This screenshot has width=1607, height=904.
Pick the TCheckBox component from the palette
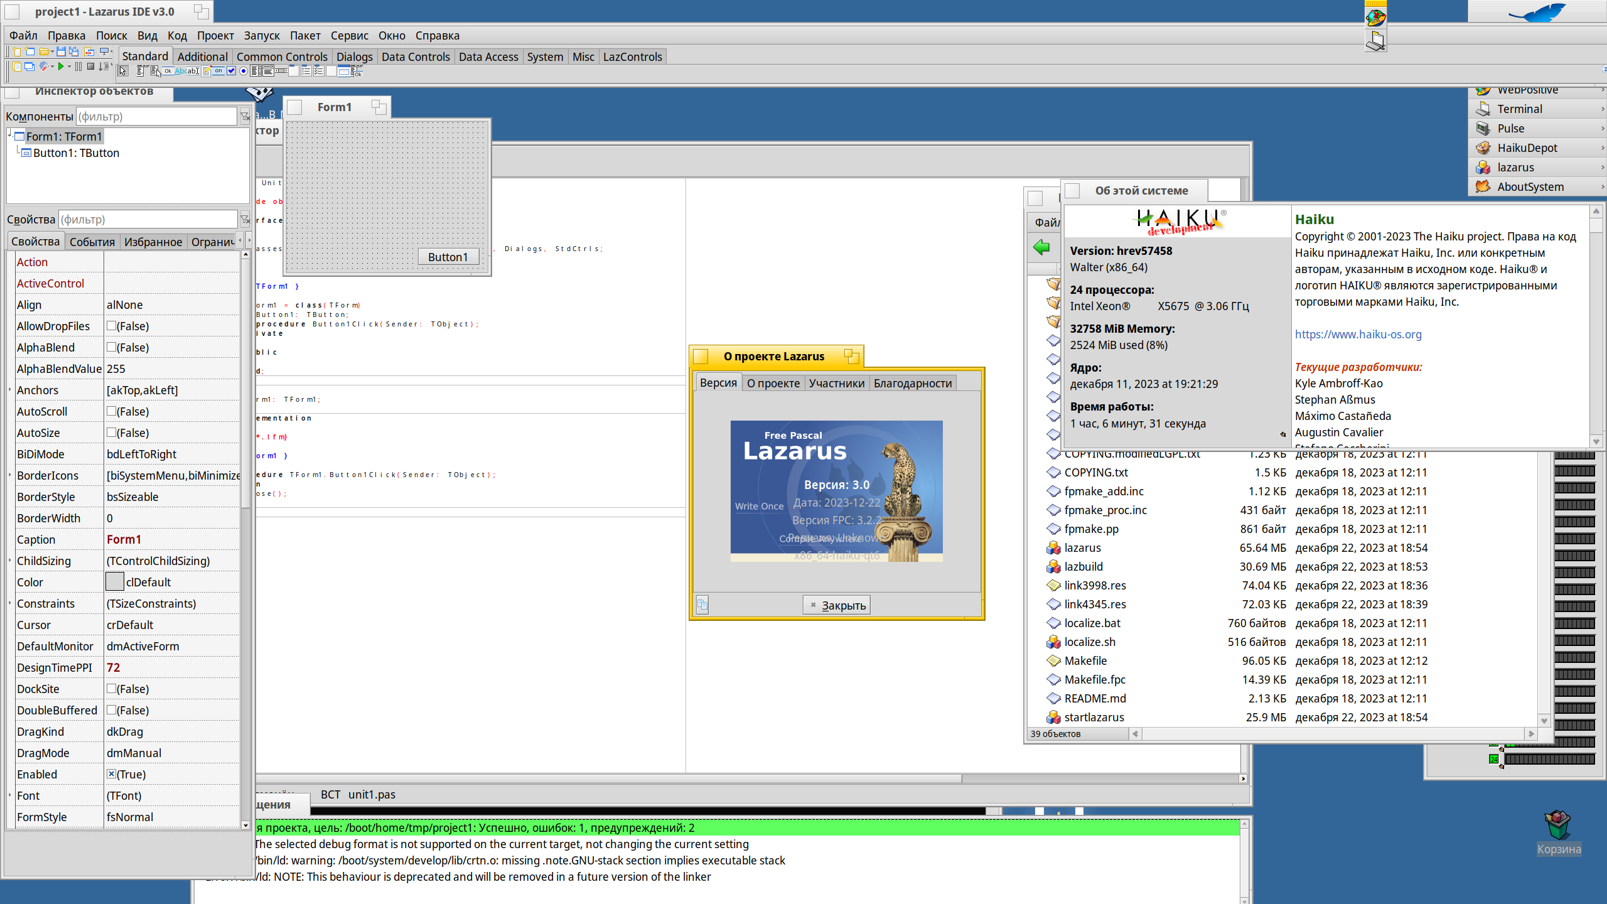231,71
